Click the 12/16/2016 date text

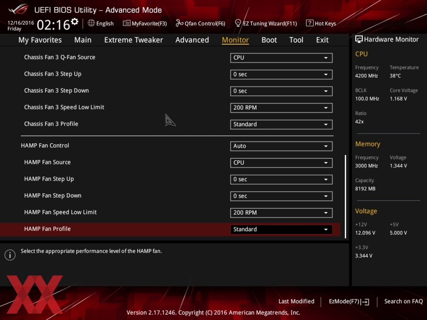[x=21, y=23]
